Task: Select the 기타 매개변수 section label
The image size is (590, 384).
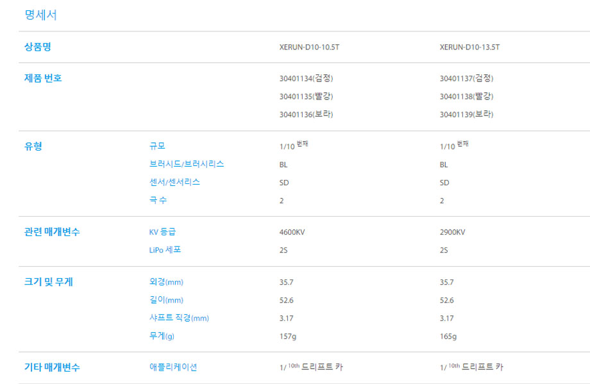Action: pos(52,367)
